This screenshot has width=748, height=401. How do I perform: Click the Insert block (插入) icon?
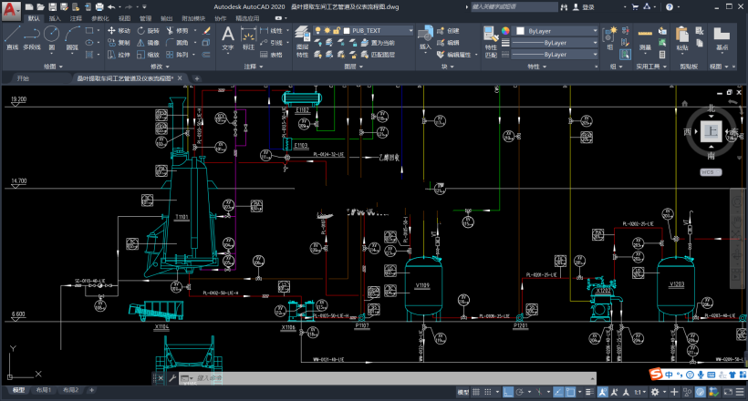425,38
